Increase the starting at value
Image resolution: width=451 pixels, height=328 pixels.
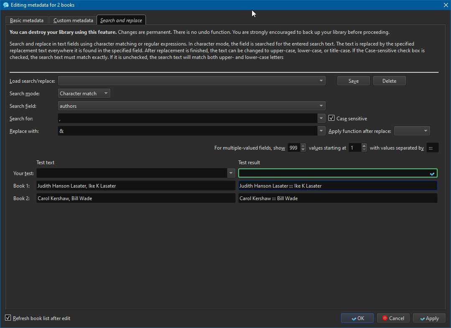(x=364, y=145)
